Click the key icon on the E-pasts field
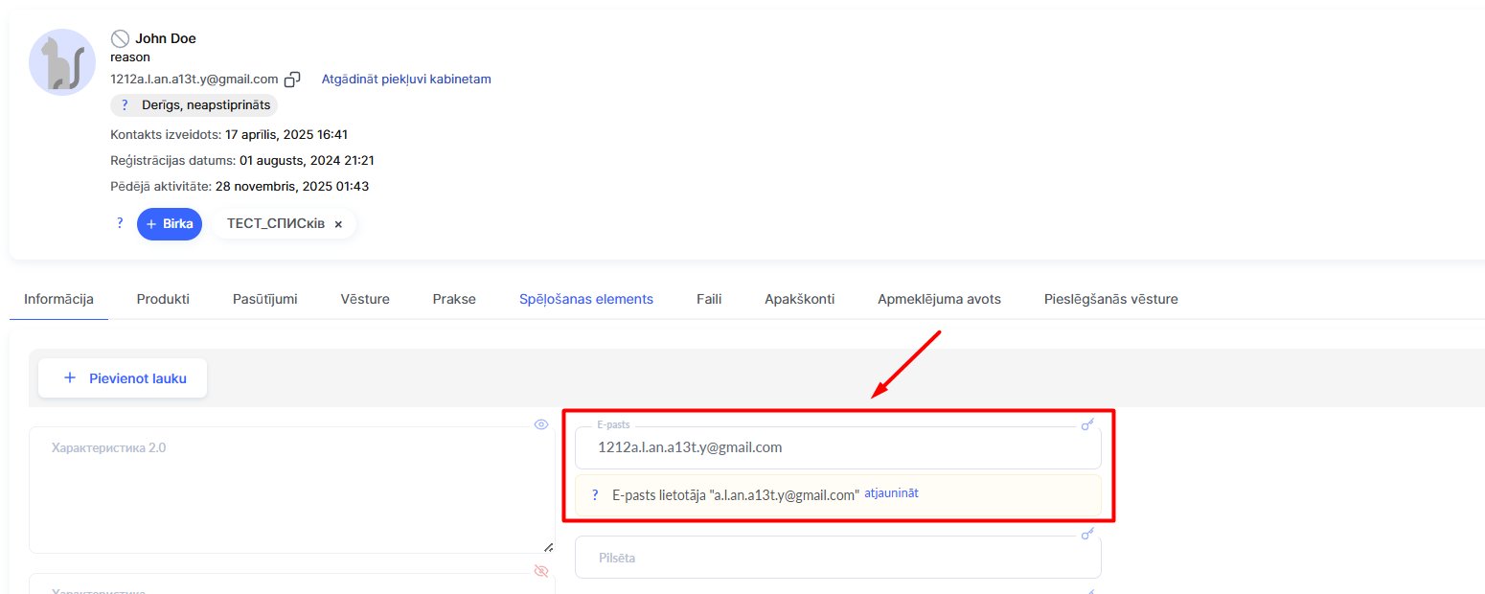This screenshot has width=1485, height=594. point(1087,424)
